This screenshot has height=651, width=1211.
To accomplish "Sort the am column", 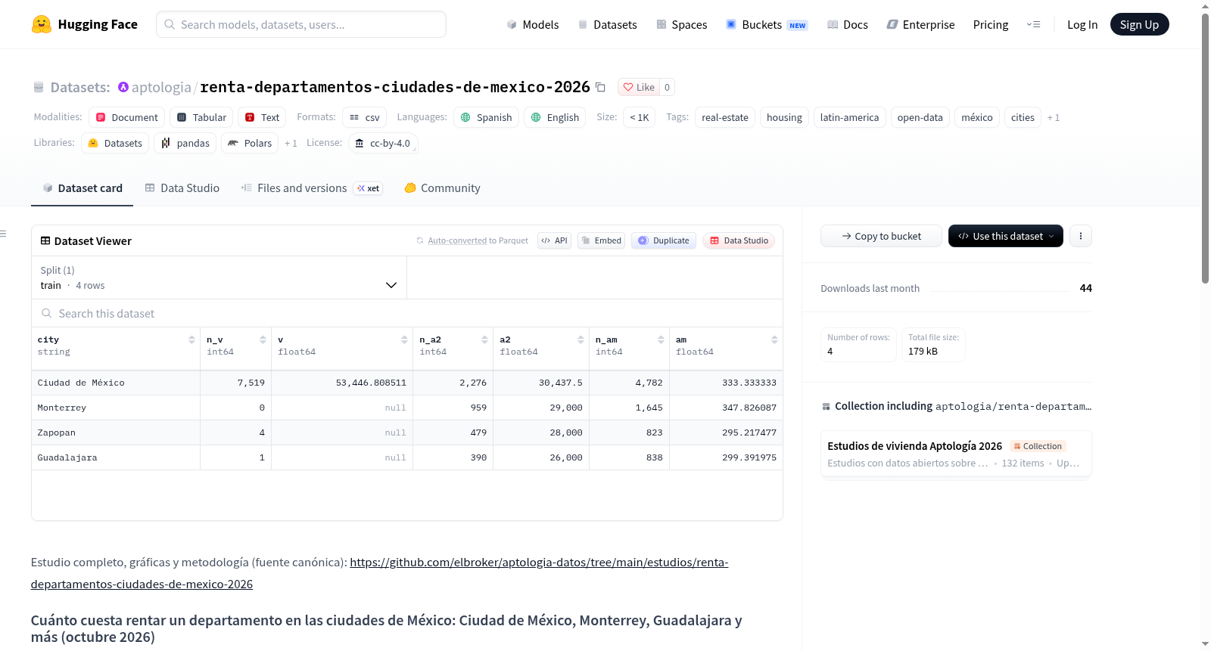I will click(x=774, y=339).
